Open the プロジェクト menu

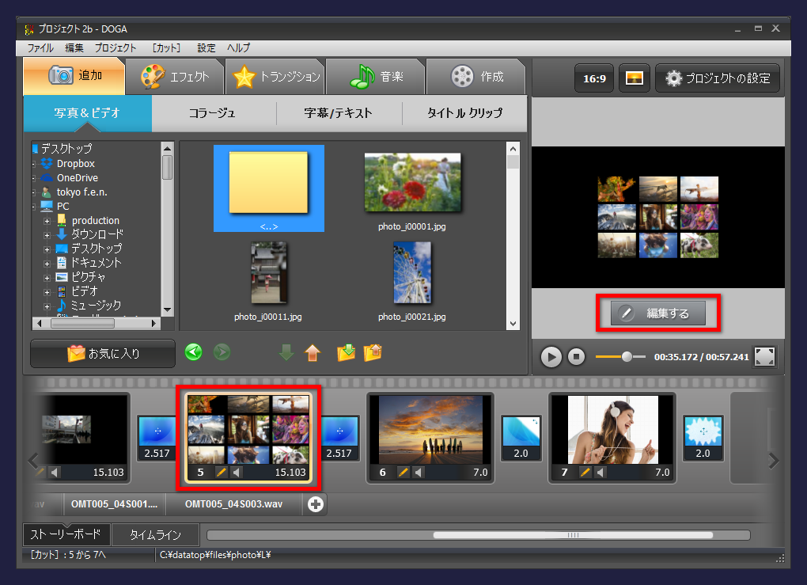tap(116, 47)
